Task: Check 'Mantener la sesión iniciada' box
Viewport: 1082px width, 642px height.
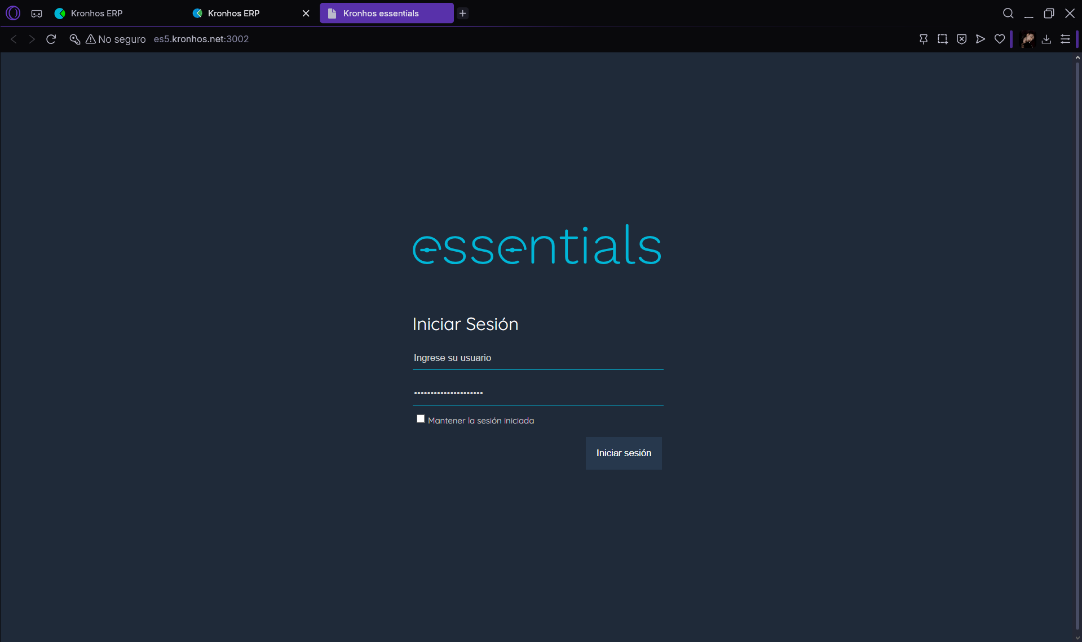Action: (421, 418)
